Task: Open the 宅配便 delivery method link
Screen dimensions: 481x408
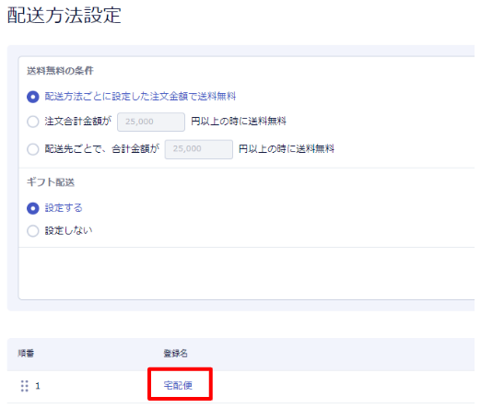Action: coord(178,385)
